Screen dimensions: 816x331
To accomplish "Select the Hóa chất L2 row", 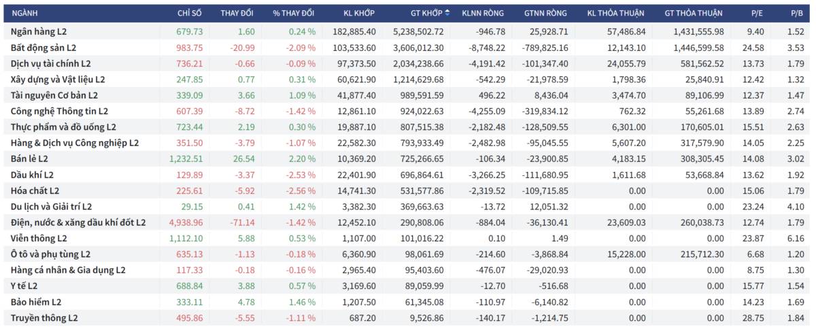I will 408,190.
